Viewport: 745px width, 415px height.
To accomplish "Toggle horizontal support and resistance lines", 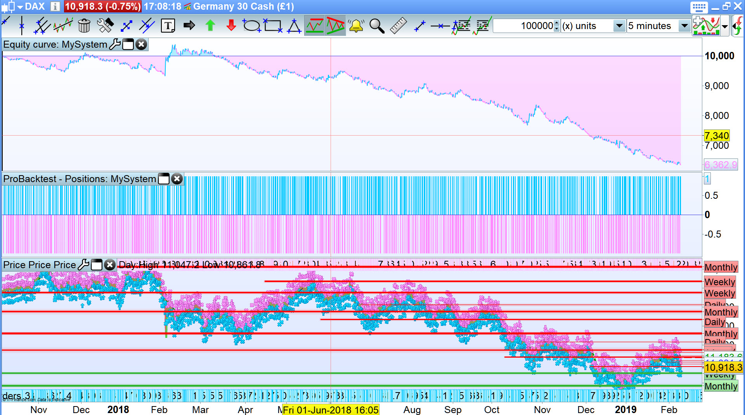I will (314, 26).
